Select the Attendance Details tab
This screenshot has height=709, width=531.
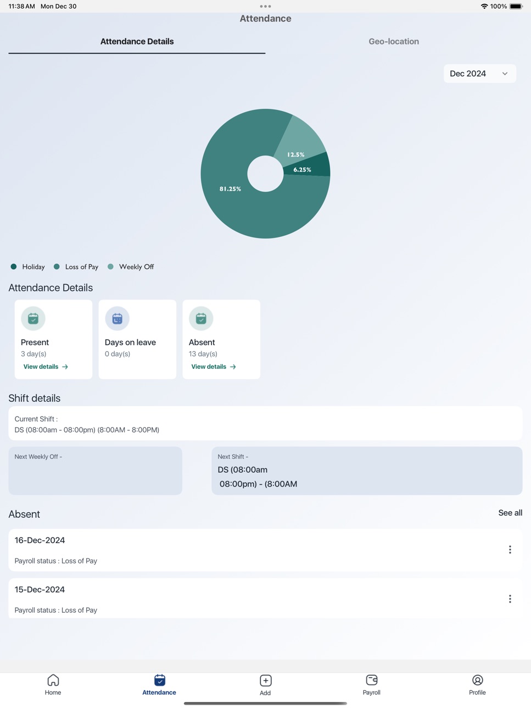click(137, 41)
